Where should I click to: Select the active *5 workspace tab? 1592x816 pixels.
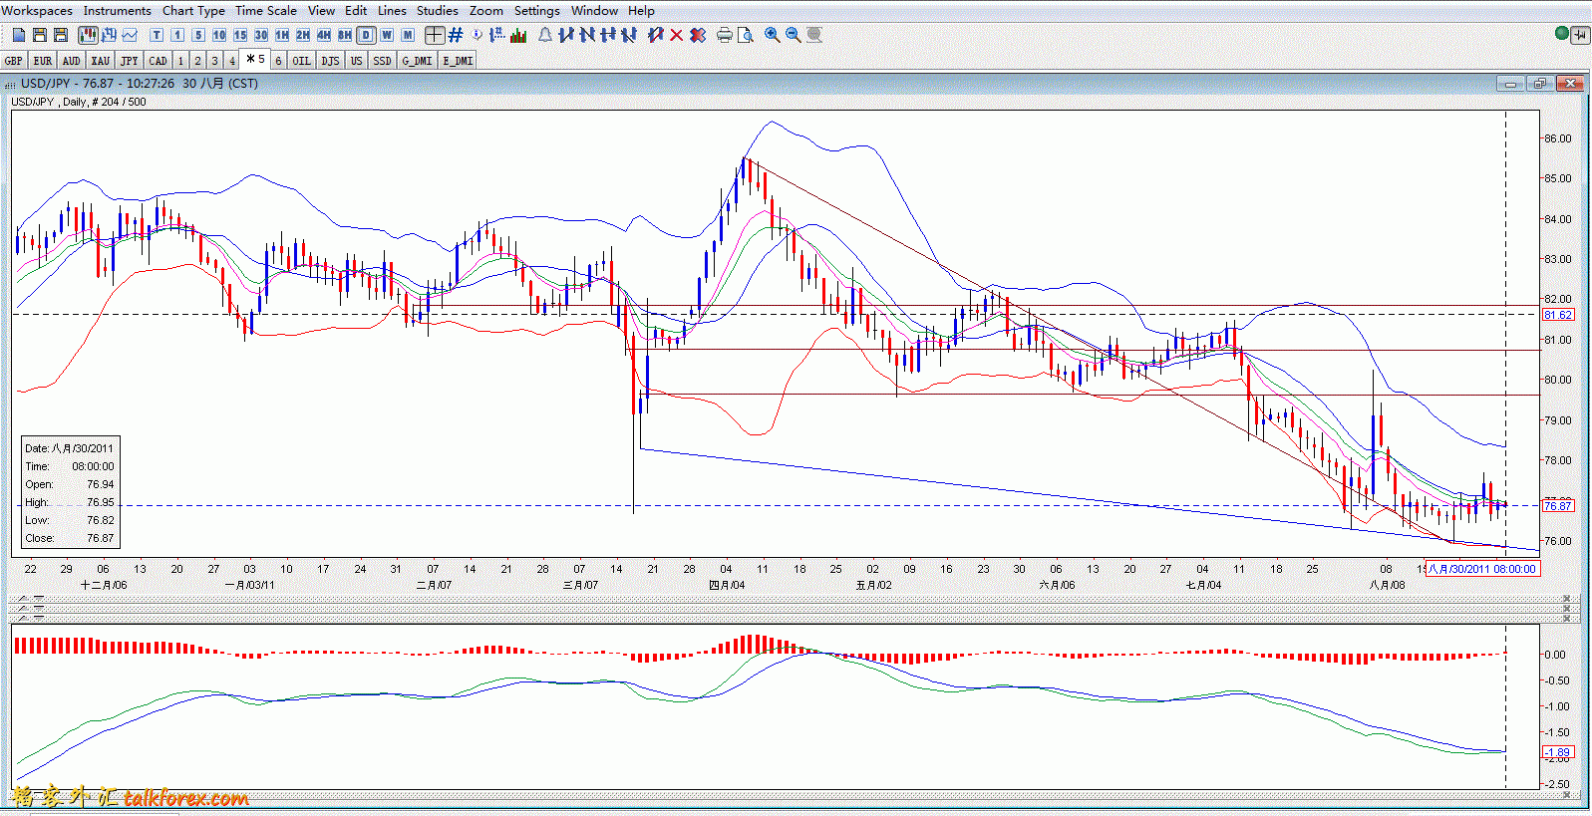255,59
